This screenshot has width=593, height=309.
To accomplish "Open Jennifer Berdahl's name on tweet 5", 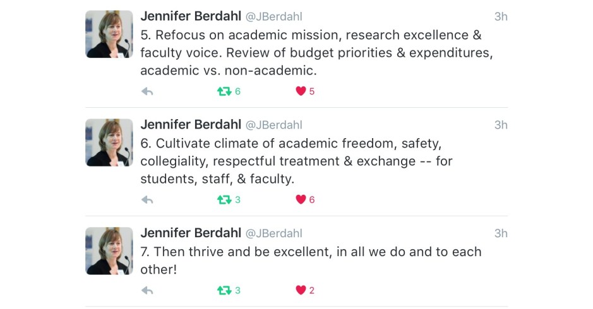I will pos(190,16).
